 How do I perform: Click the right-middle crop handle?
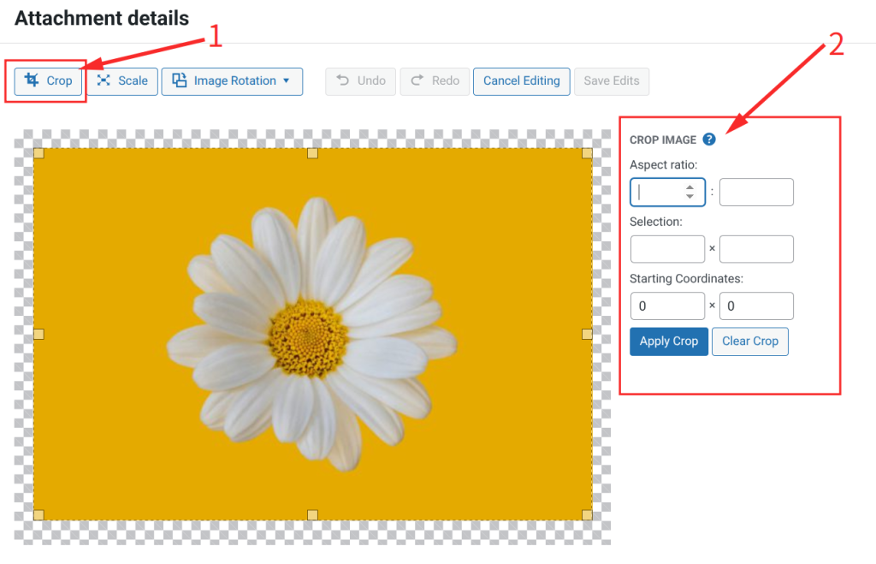point(587,335)
